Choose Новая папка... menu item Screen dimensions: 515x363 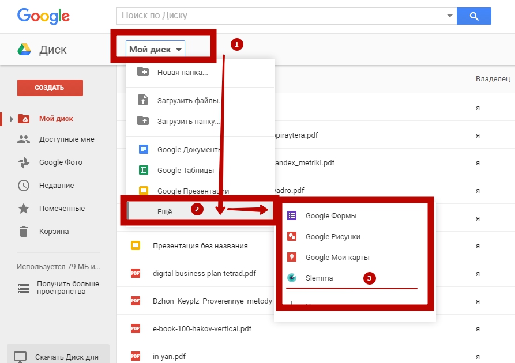point(200,72)
